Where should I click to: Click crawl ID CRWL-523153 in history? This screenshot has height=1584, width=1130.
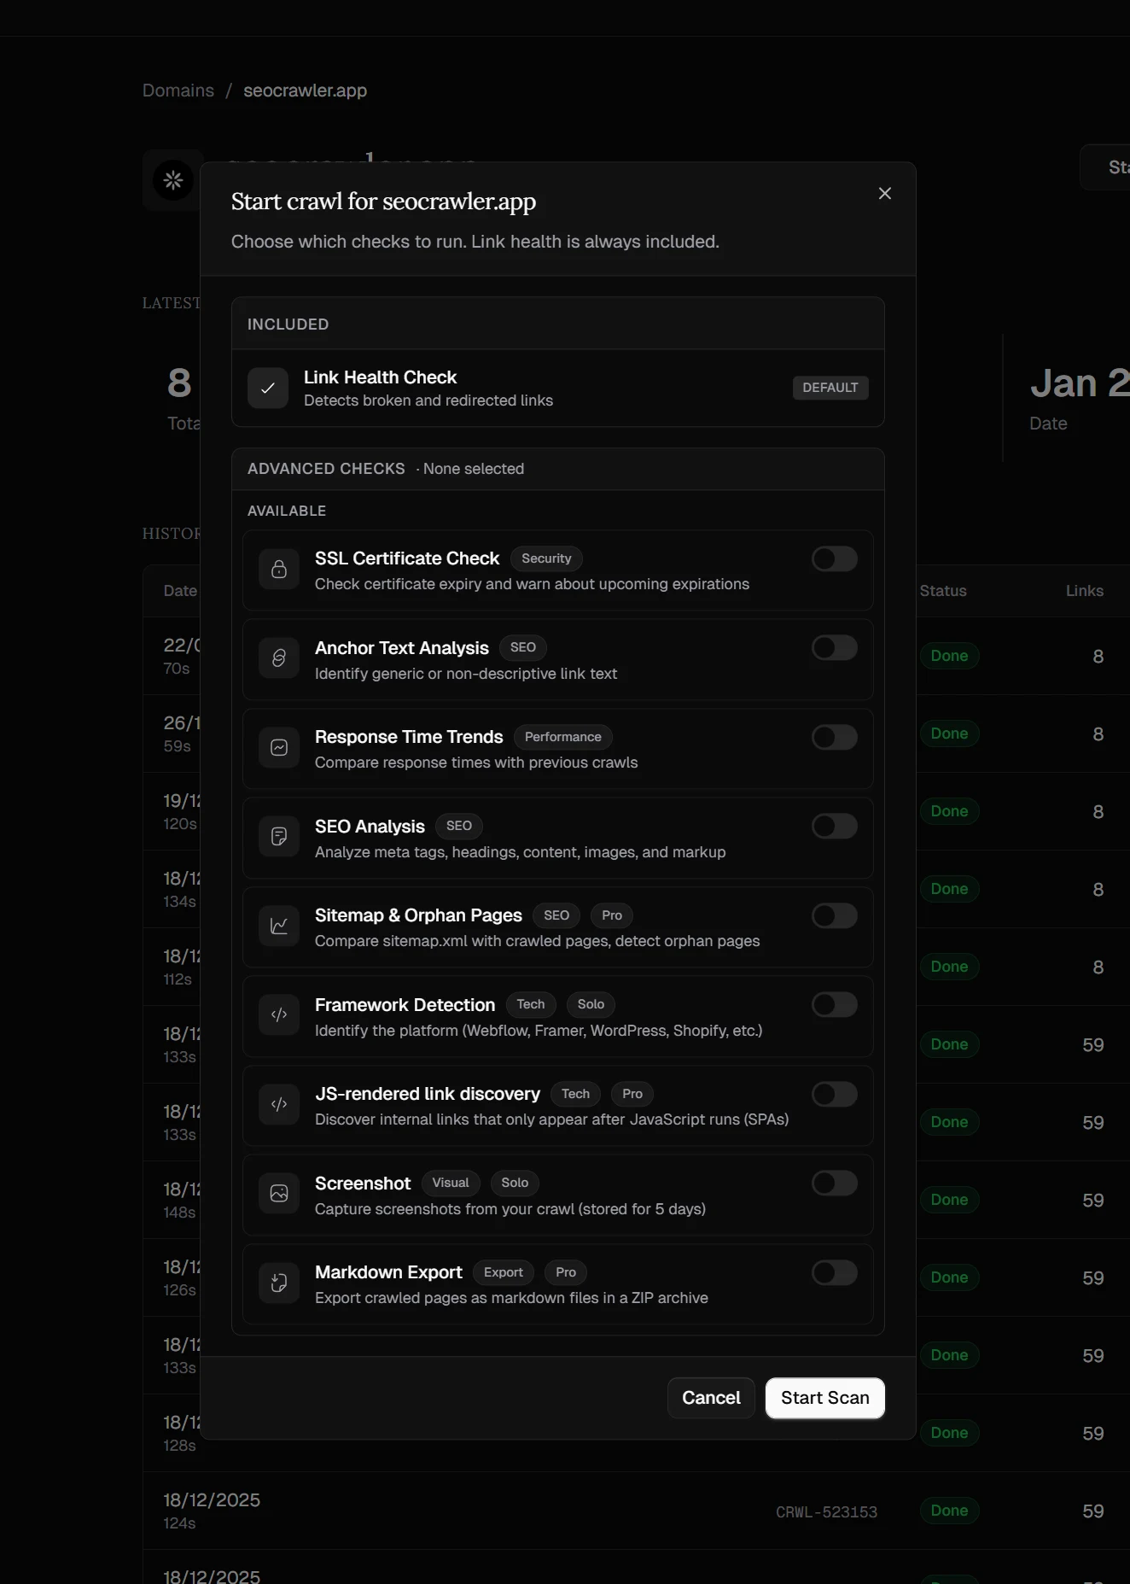(826, 1512)
